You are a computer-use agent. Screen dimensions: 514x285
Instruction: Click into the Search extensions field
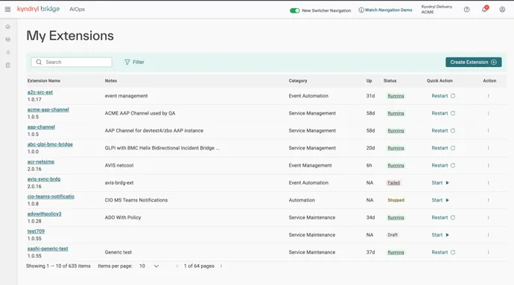72,62
